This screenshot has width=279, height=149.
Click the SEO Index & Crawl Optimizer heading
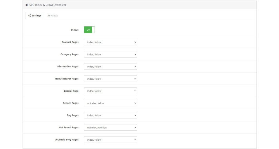[48, 5]
